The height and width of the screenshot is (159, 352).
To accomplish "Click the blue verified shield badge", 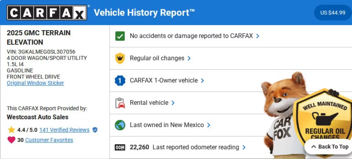I will coord(95,130).
